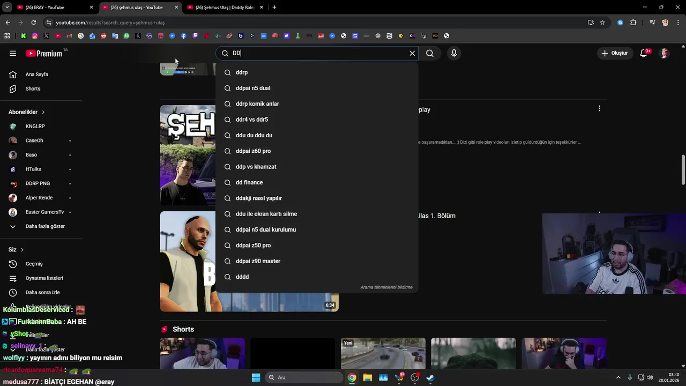Expand the Siz section chevron
The width and height of the screenshot is (686, 386).
point(22,250)
